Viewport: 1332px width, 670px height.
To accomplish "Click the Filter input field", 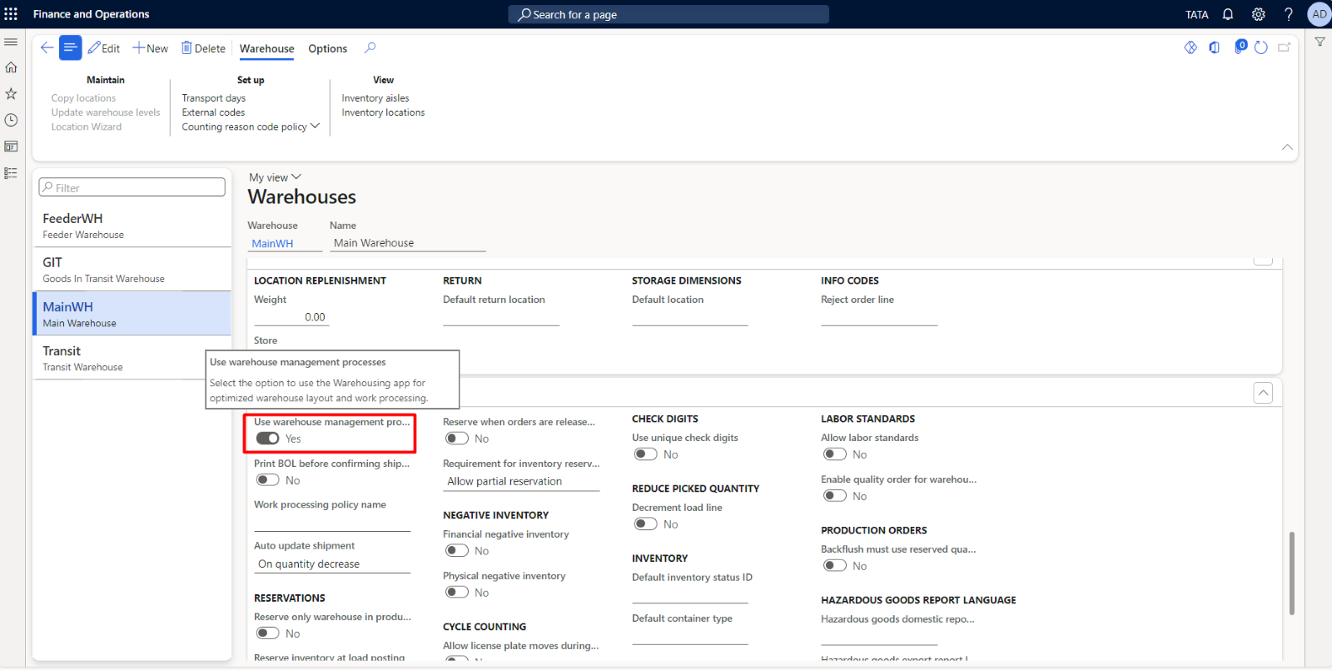I will pos(133,188).
